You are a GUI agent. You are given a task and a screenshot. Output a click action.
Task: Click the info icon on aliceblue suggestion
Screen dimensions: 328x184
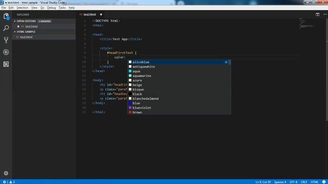226,62
